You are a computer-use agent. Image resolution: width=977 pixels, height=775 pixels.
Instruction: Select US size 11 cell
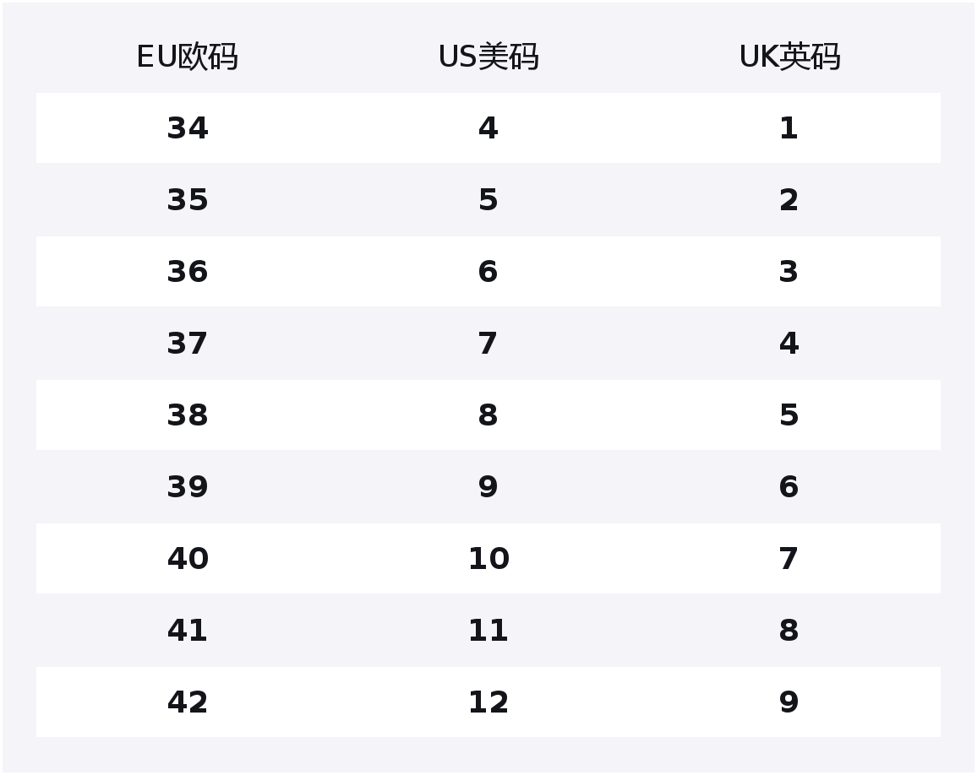coord(488,631)
